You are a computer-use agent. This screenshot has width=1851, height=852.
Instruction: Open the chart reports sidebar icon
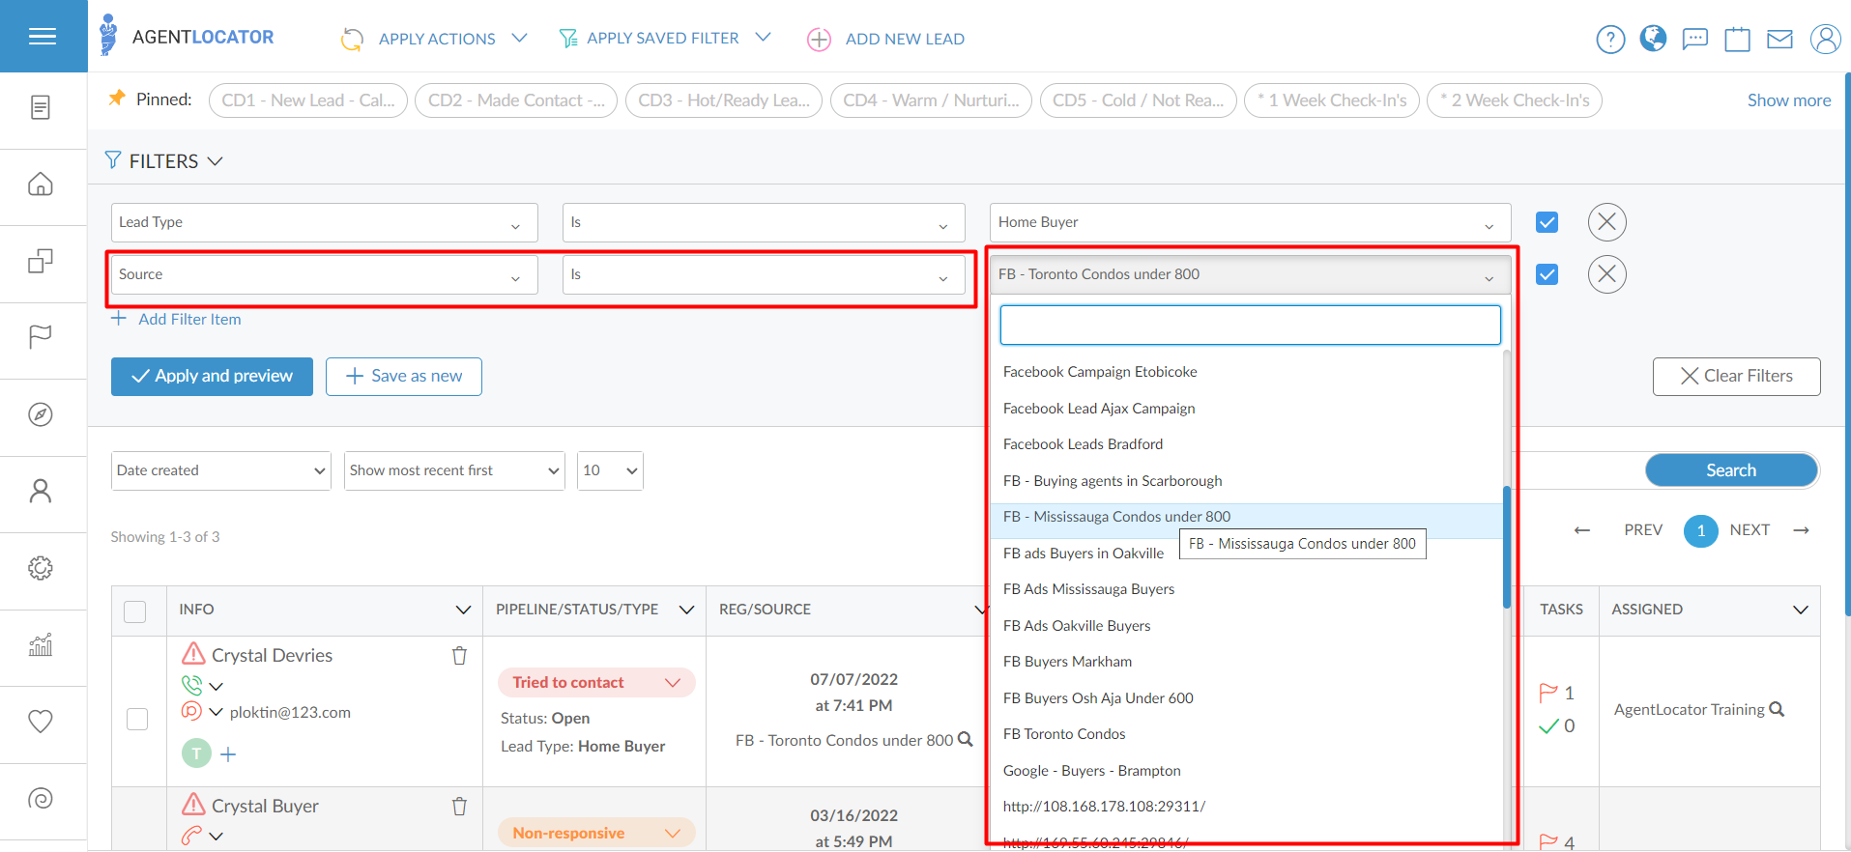41,644
